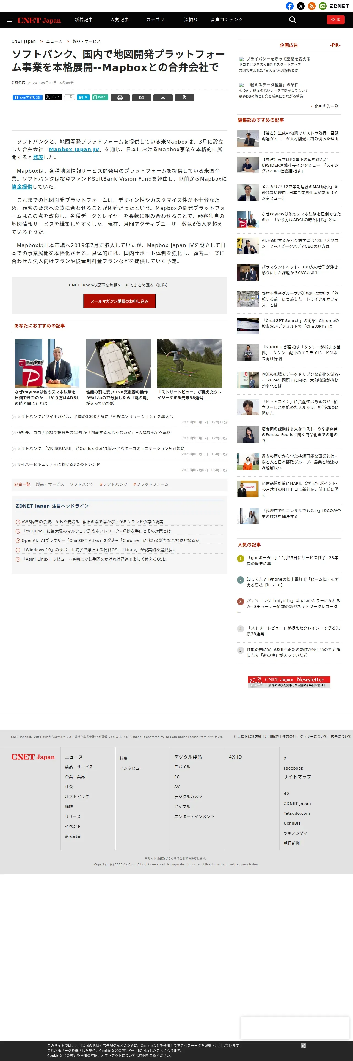353x1061 pixels.
Task: Email the article using envelope icon
Action: click(x=141, y=98)
